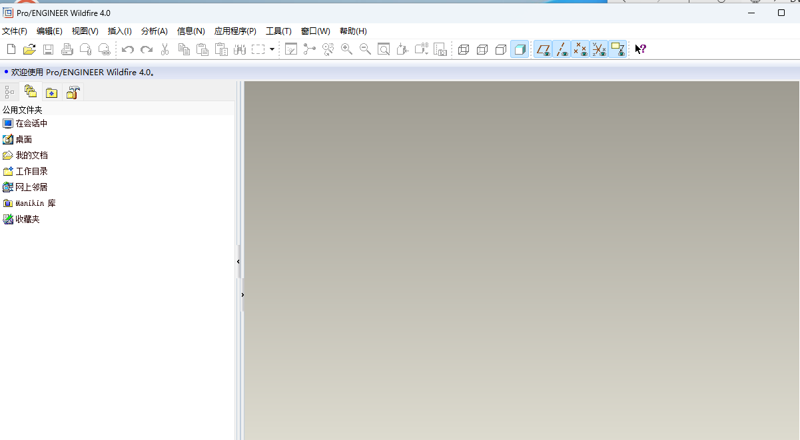Open Paste Special from the toolbar
Viewport: 800px width, 440px height.
(x=221, y=49)
